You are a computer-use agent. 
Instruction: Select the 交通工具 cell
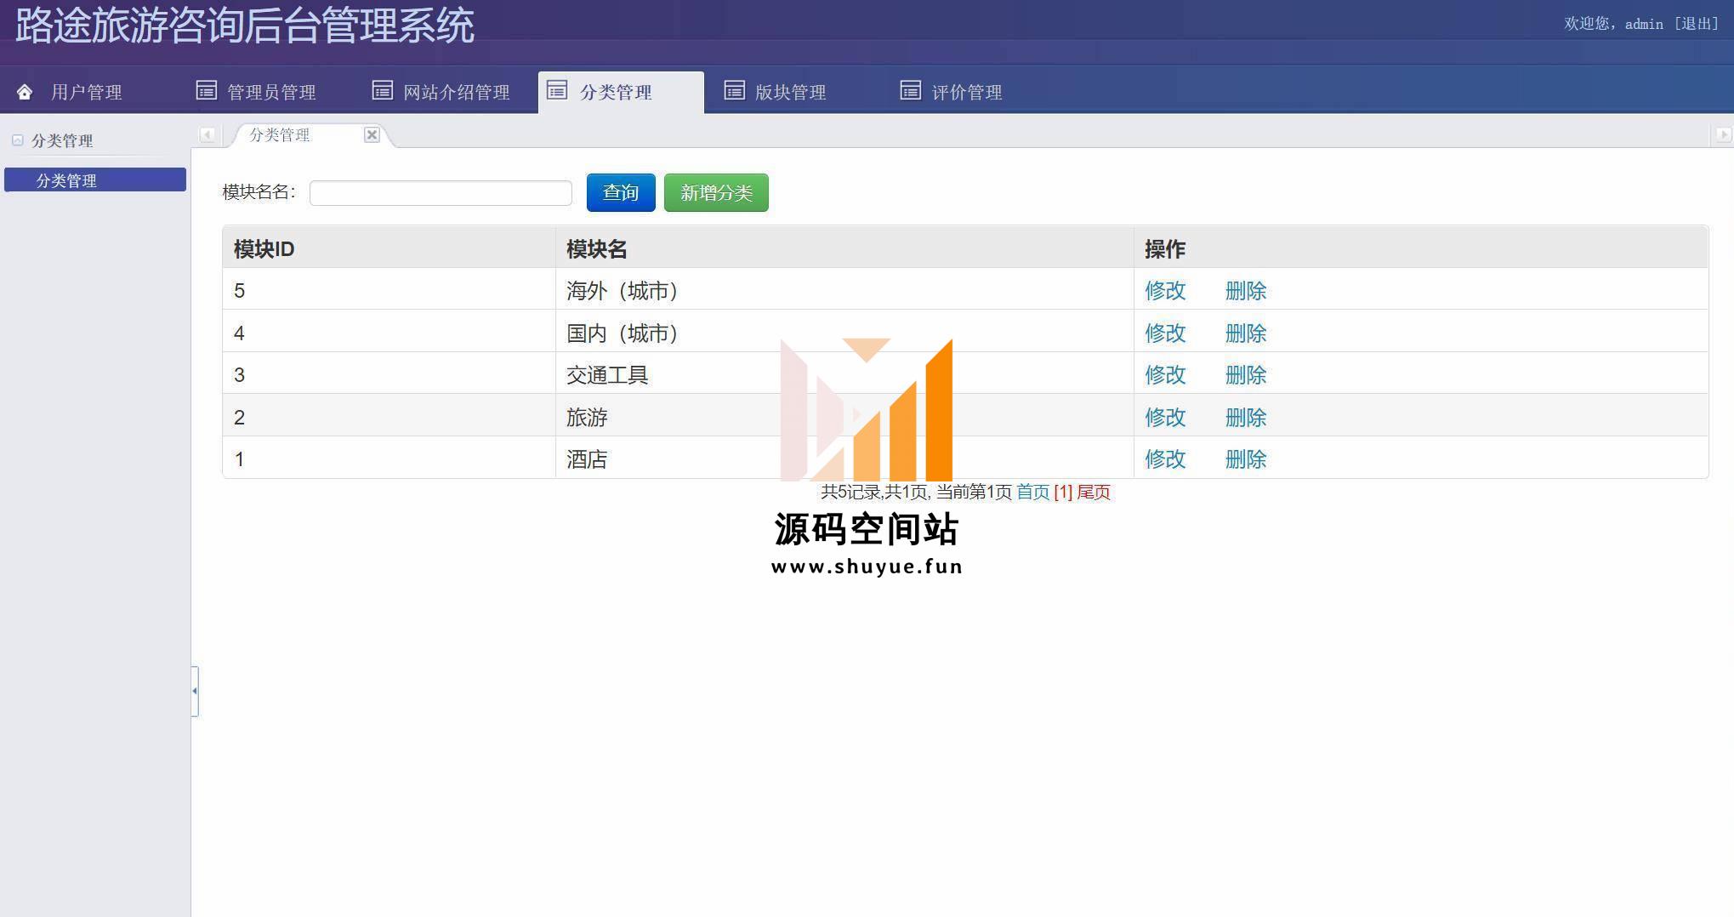pyautogui.click(x=844, y=374)
